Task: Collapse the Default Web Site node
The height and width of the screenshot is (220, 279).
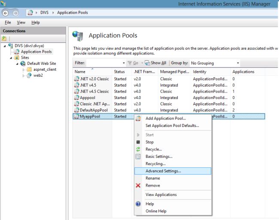Action: (17, 64)
